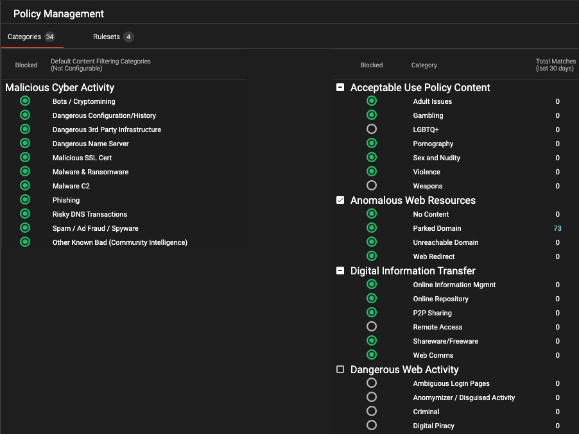Block the Digital Piracy category
The image size is (579, 434).
371,426
